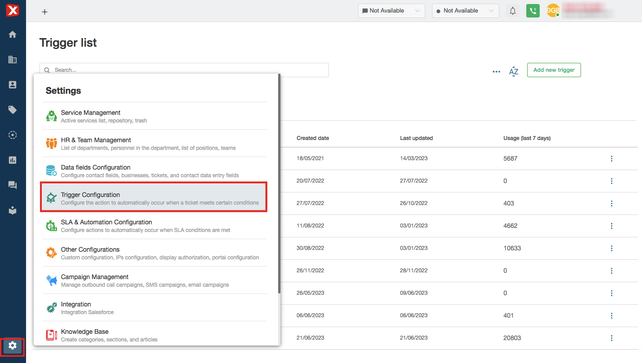The height and width of the screenshot is (363, 642).
Task: Open the contacts sidebar icon
Action: click(x=13, y=85)
